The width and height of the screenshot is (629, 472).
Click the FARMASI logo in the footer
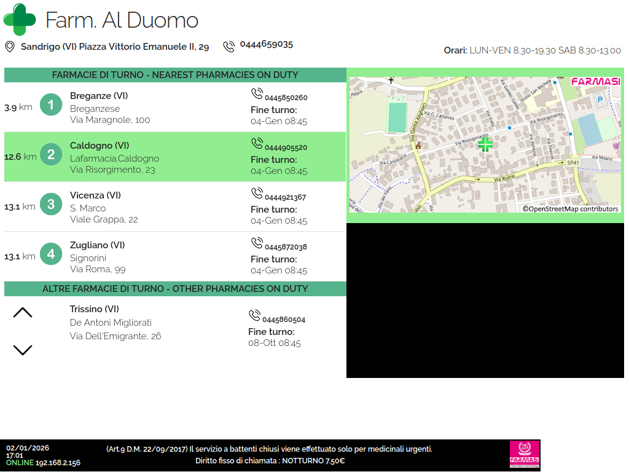point(525,455)
